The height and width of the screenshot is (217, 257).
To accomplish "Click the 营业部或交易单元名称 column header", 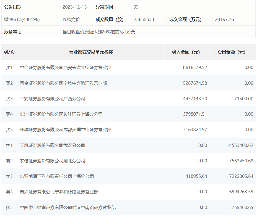I will (x=91, y=52).
